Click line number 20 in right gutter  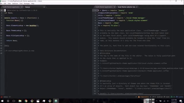[95, 61]
